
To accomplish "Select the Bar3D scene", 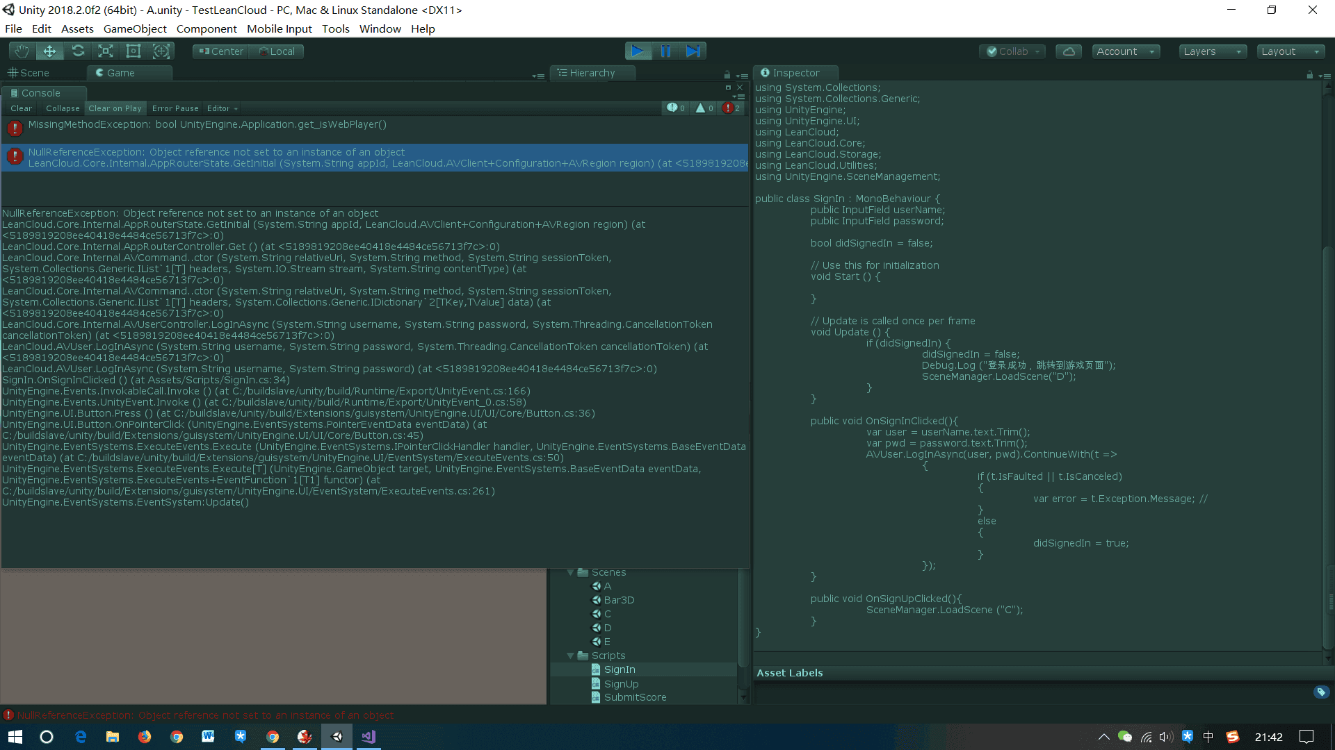I will tap(613, 600).
